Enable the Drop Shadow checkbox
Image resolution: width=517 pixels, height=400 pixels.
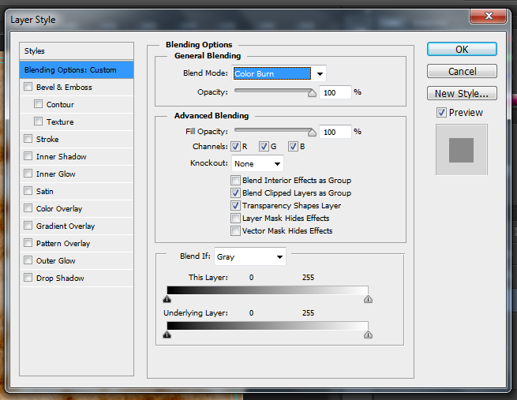point(28,278)
